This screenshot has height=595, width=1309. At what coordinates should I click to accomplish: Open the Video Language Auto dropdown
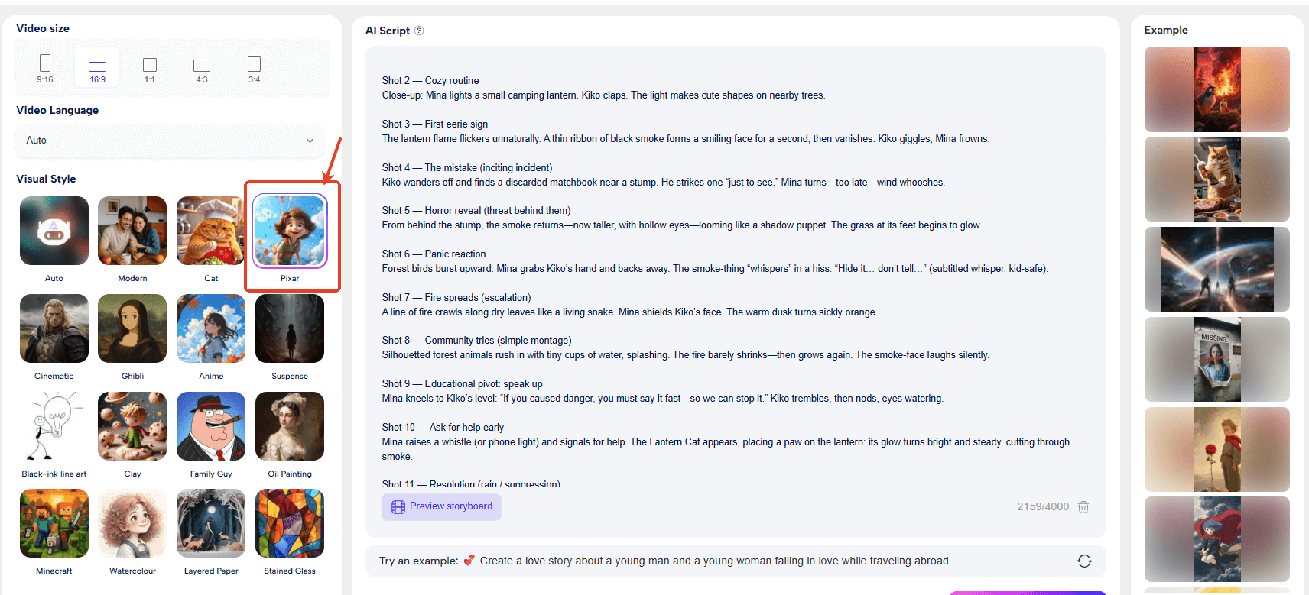(x=170, y=141)
